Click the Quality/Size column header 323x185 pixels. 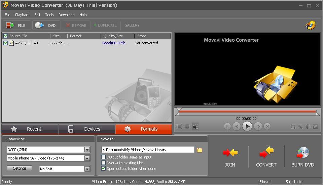click(118, 36)
